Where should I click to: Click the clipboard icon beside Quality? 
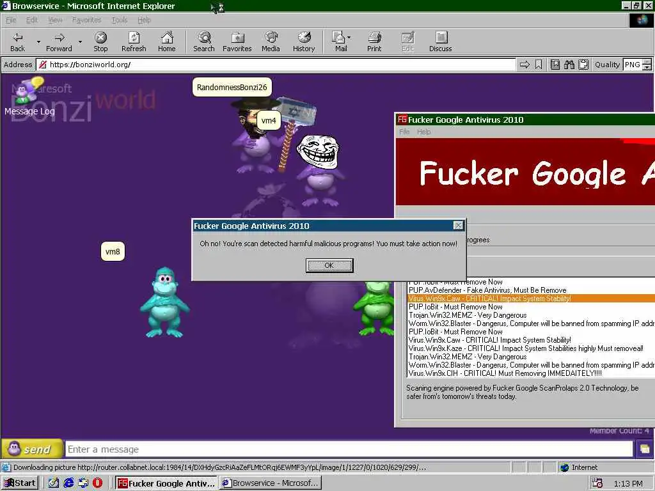583,65
